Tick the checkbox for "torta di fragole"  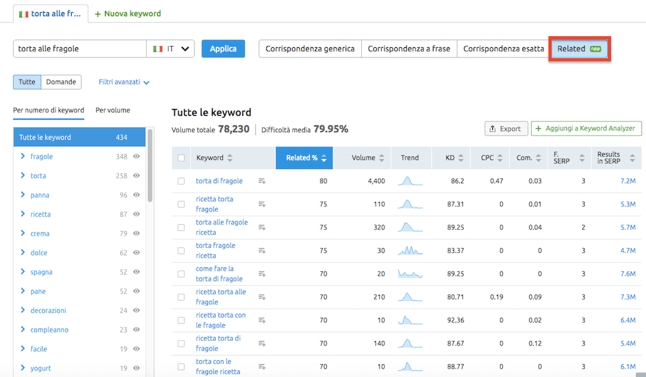(x=182, y=181)
